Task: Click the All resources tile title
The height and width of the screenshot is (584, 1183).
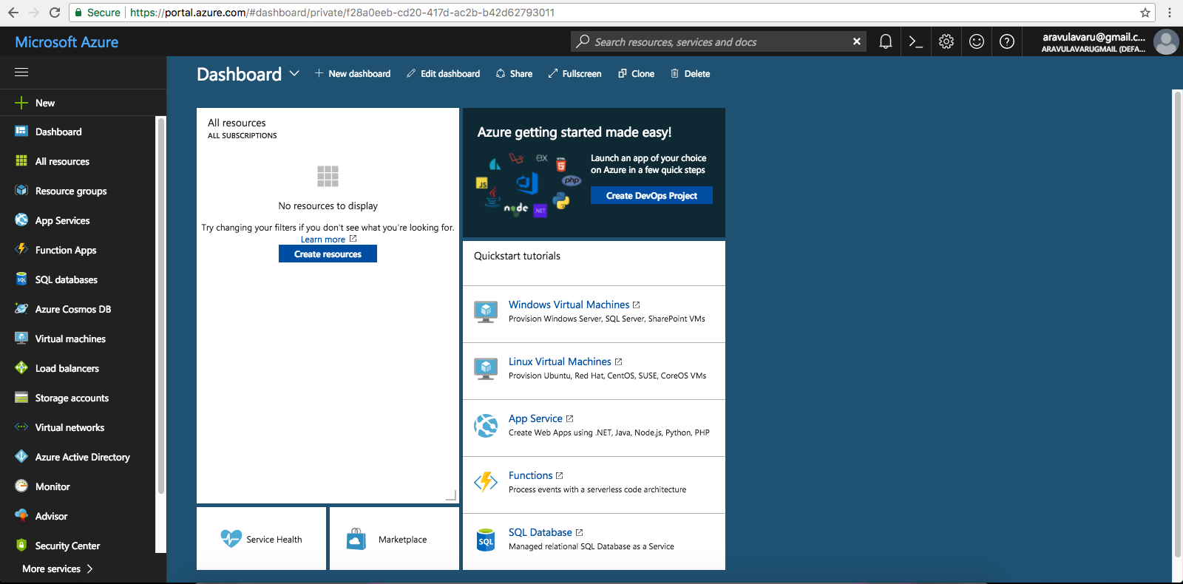Action: point(237,123)
